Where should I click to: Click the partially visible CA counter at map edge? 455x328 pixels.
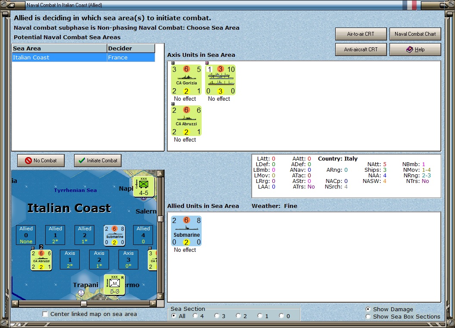pyautogui.click(x=153, y=260)
